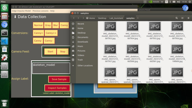Open the Files hamburger menu
Screen dimensions: 192x108
(189, 18)
